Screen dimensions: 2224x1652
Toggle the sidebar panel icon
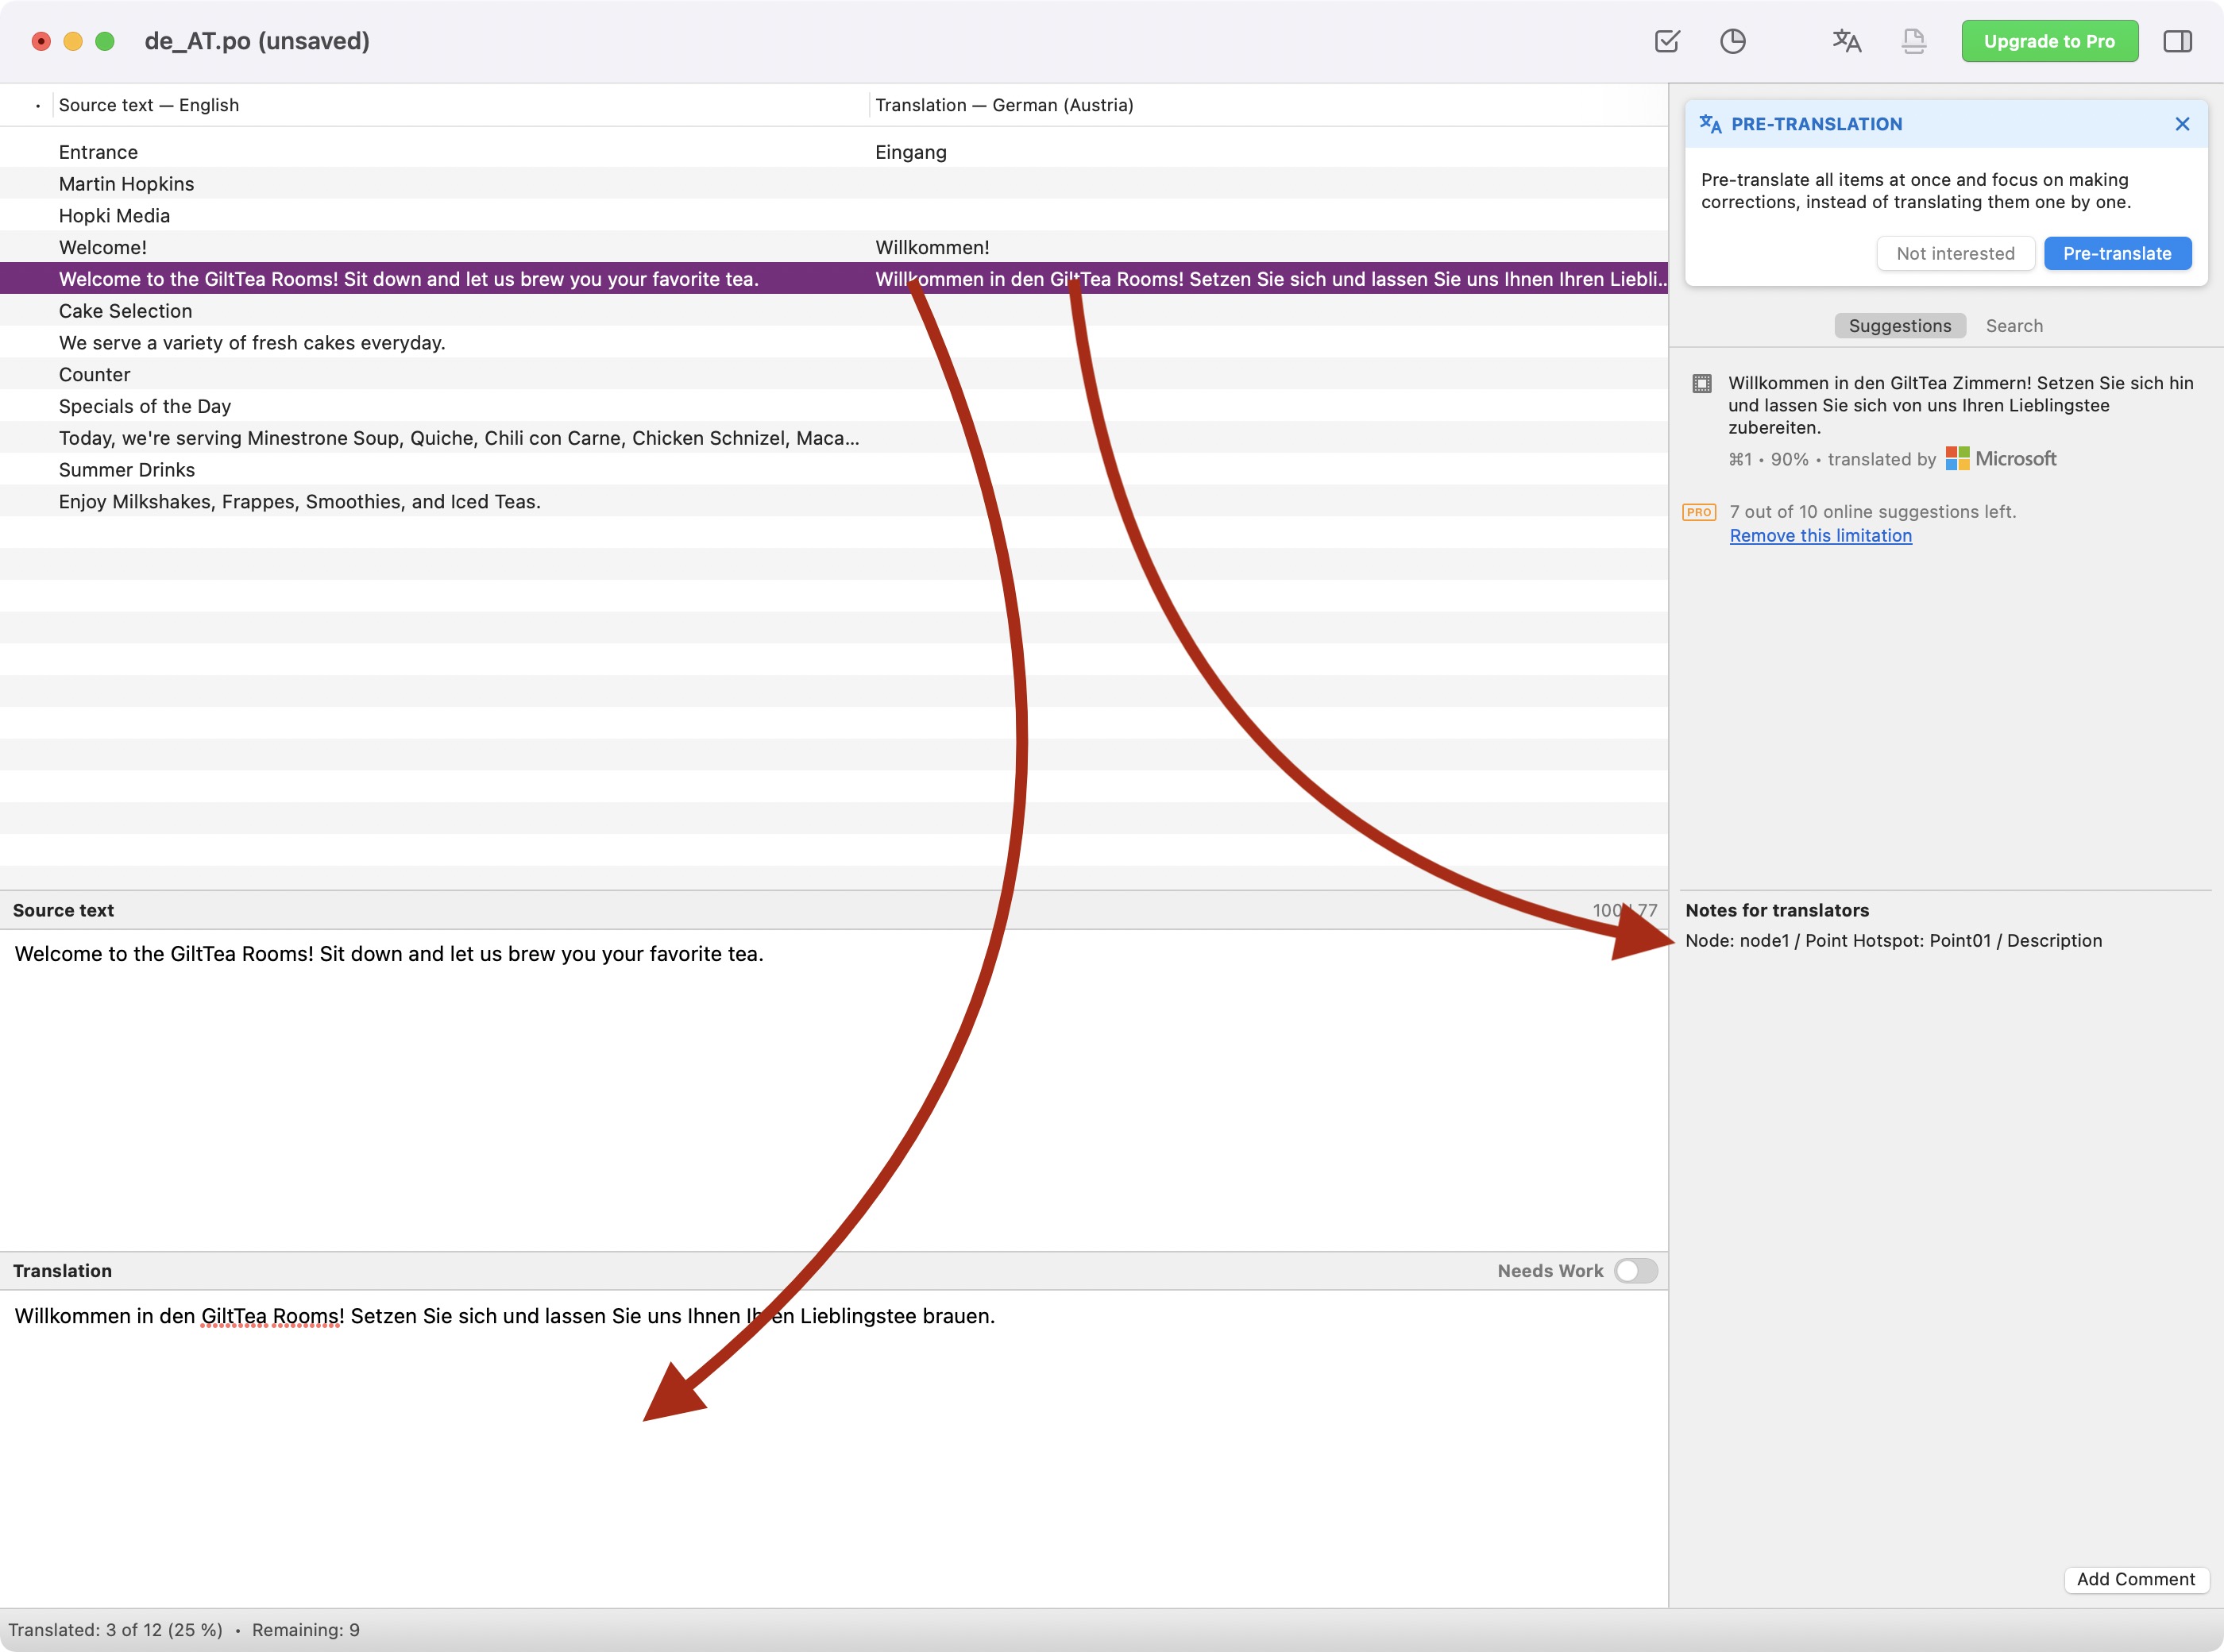2177,41
